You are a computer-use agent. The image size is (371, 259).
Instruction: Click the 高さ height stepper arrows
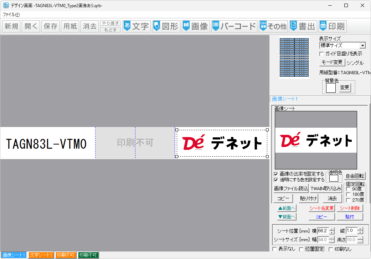[x=360, y=240]
